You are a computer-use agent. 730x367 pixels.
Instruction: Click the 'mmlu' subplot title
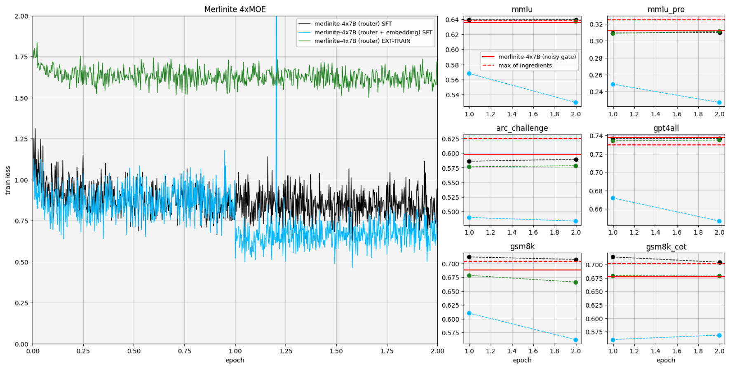[522, 9]
